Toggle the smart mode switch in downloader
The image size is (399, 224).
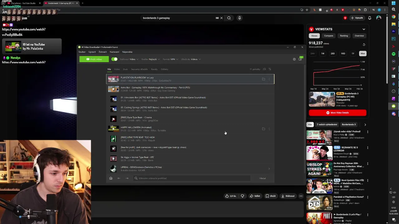pyautogui.click(x=114, y=59)
